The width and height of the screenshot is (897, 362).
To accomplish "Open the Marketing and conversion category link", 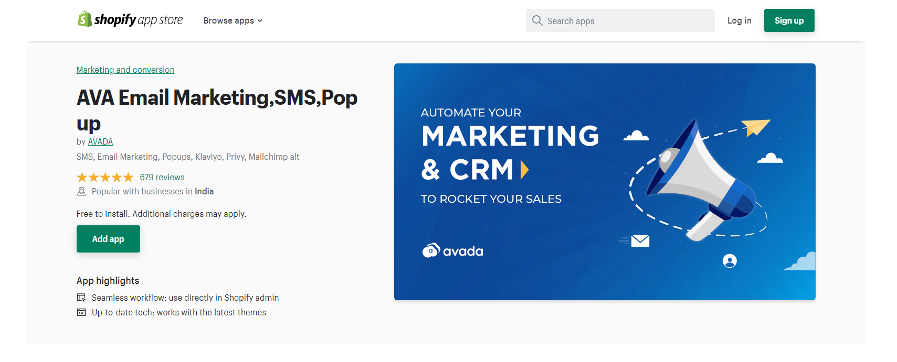I will pos(125,70).
